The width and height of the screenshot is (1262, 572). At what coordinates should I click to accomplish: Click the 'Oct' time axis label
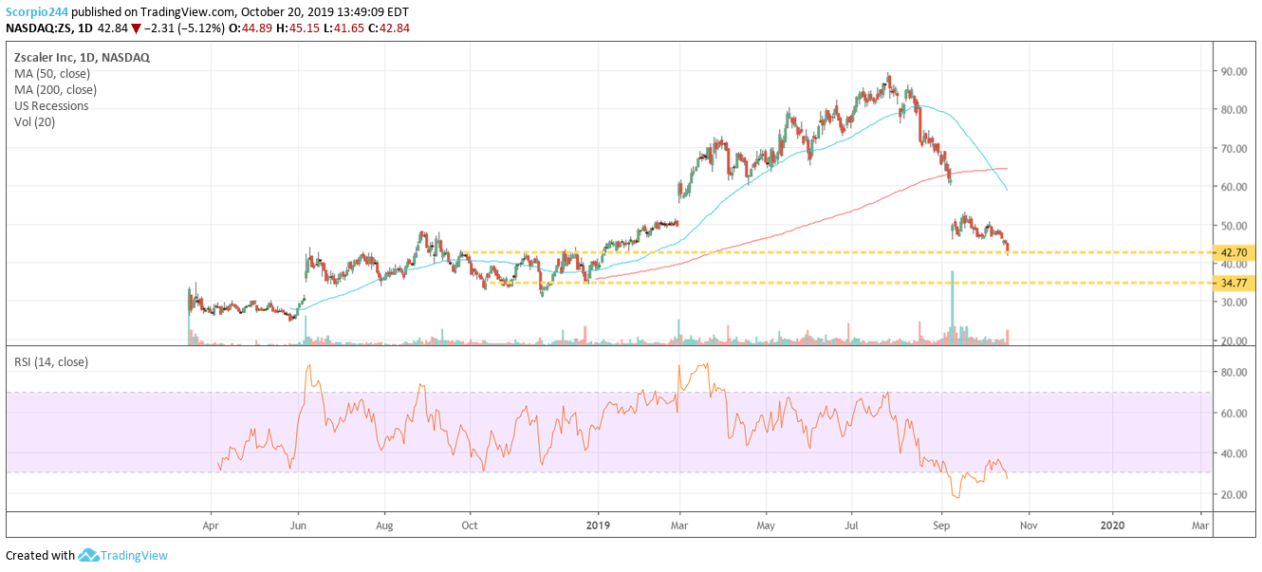pyautogui.click(x=470, y=524)
